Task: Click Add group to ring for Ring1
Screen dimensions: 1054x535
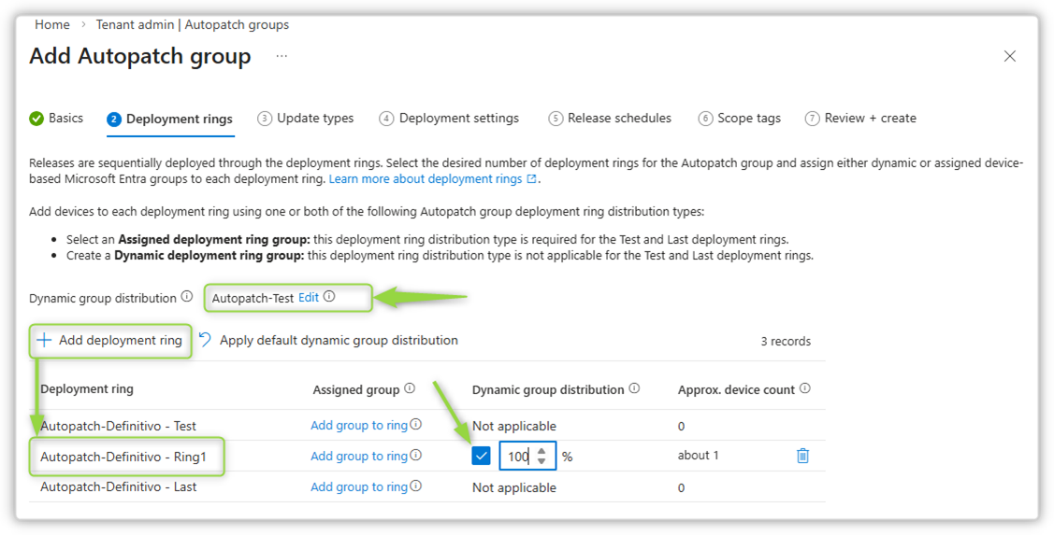Action: [358, 457]
